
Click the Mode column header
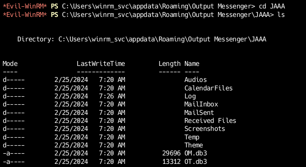pyautogui.click(x=10, y=64)
